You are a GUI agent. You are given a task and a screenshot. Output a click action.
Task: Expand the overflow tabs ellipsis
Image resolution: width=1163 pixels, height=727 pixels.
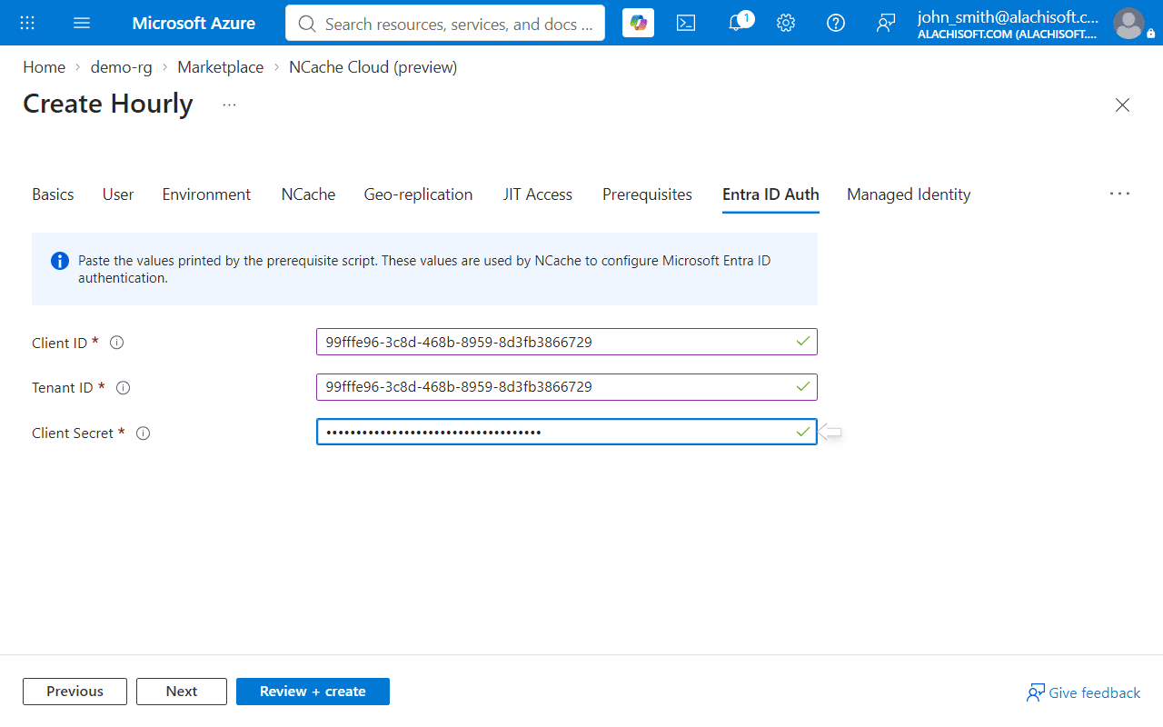(1119, 194)
